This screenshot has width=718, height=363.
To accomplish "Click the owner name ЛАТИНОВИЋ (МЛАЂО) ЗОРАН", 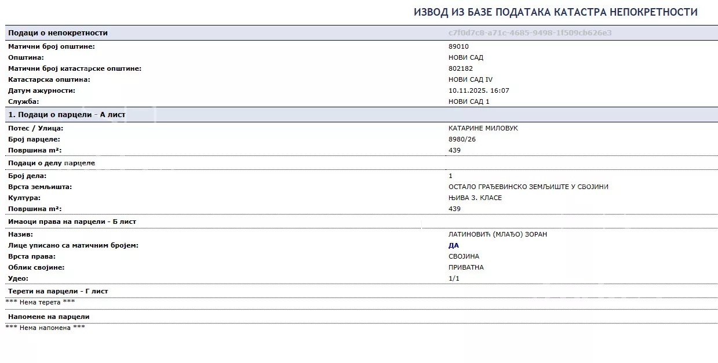I will pos(497,234).
